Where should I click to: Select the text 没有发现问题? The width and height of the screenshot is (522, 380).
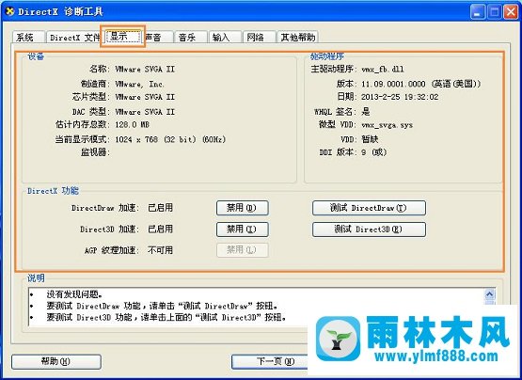click(74, 294)
